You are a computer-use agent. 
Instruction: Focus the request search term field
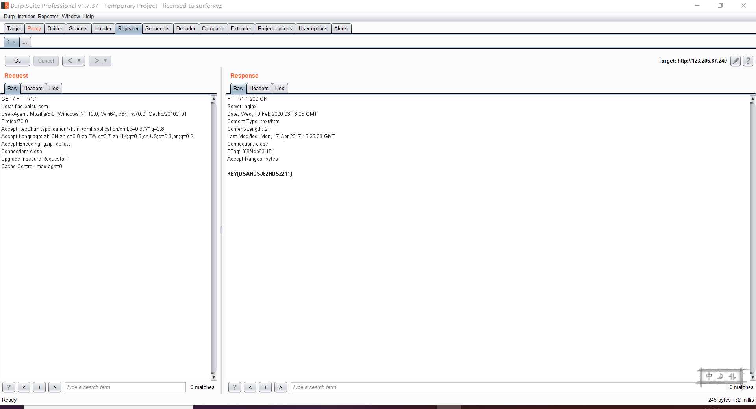tap(125, 387)
